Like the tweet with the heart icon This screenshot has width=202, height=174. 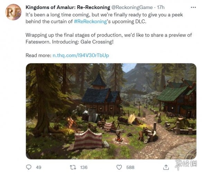(119, 167)
